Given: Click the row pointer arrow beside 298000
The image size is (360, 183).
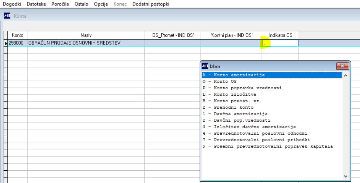Looking at the screenshot, I should [6, 43].
